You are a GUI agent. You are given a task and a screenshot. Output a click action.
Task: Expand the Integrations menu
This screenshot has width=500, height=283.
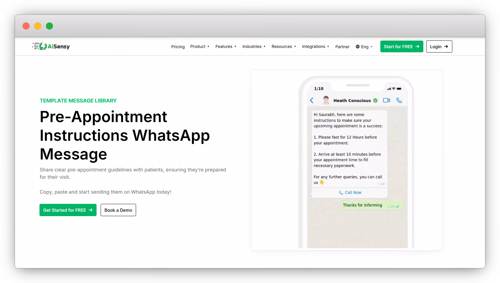click(315, 46)
